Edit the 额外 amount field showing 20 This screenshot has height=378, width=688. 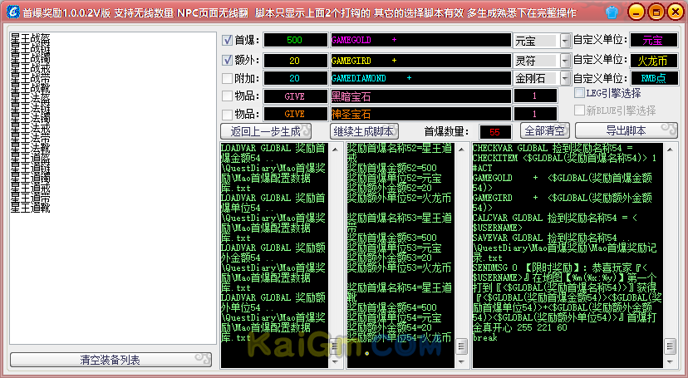295,61
